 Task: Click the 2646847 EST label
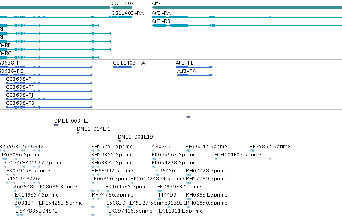[x=32, y=147]
